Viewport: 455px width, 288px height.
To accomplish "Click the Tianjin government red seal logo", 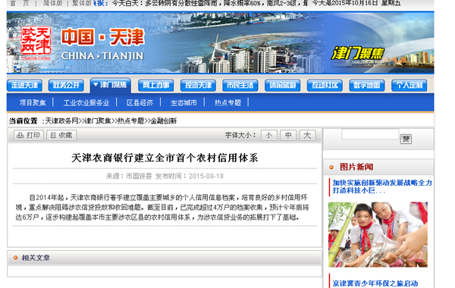I will click(x=36, y=41).
